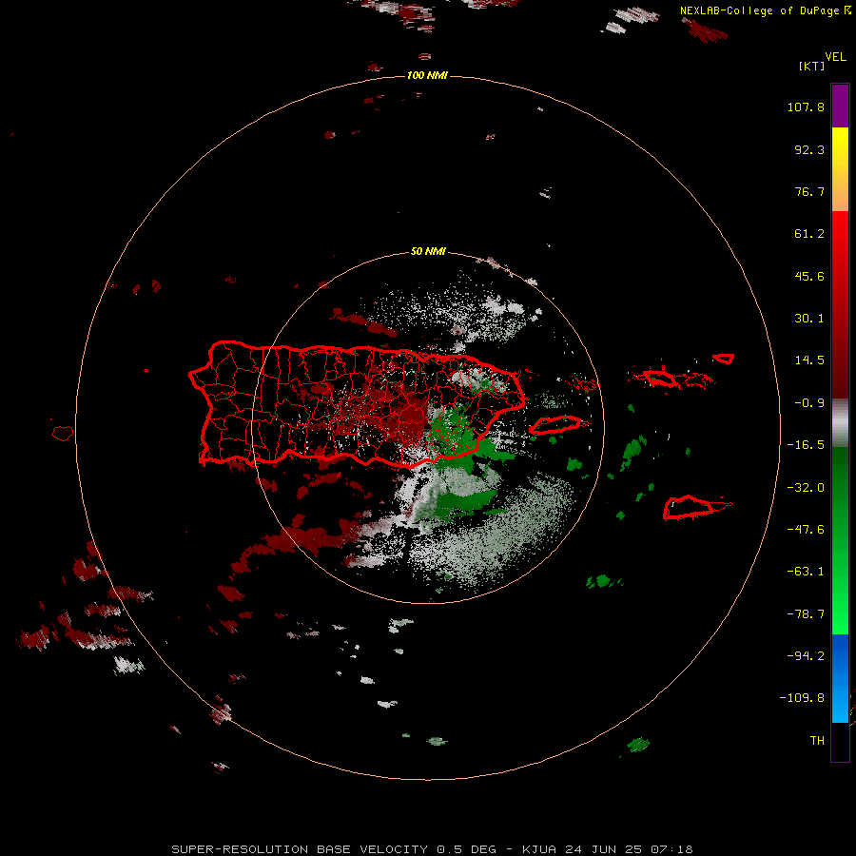Click the -0.9 legend value
Viewport: 856px width, 856px height.
coord(809,403)
